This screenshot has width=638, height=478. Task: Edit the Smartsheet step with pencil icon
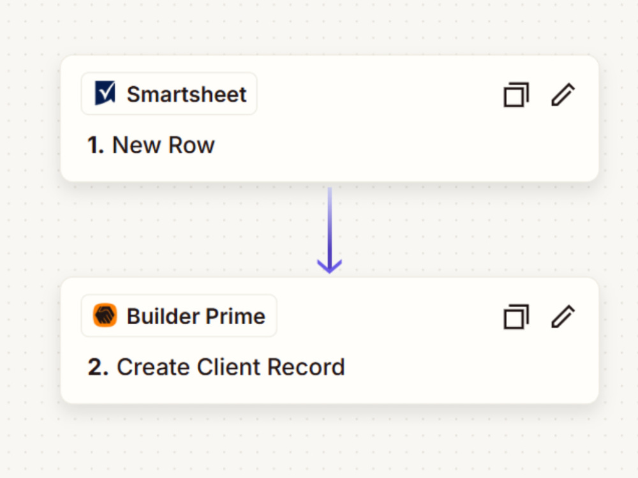[x=563, y=94]
